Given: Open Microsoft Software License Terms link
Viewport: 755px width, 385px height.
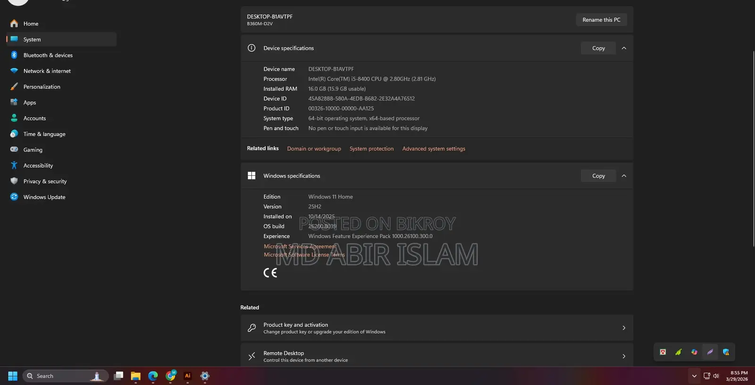Looking at the screenshot, I should [x=304, y=255].
